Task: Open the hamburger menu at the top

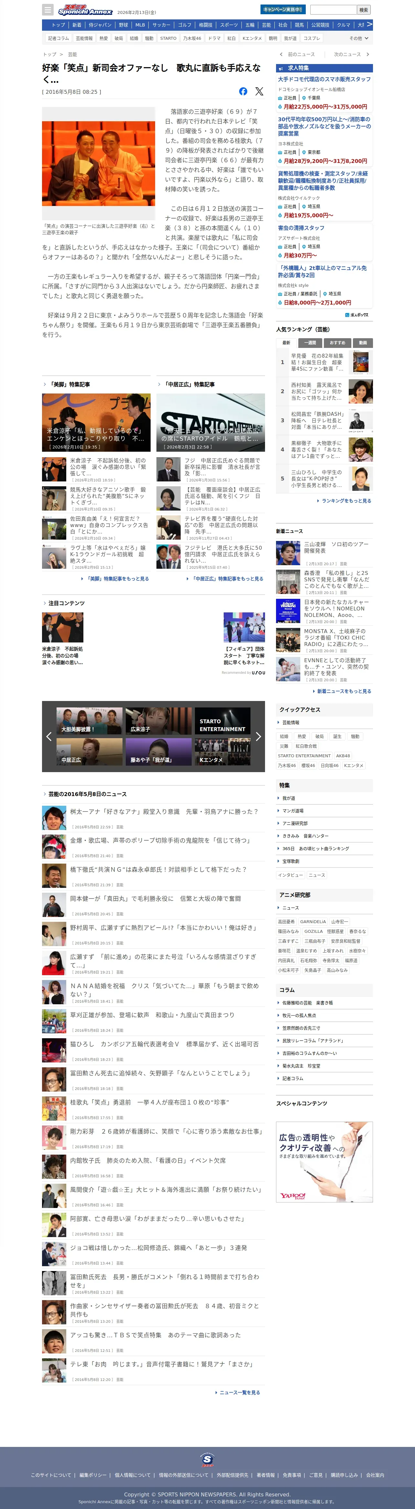Action: pos(48,10)
